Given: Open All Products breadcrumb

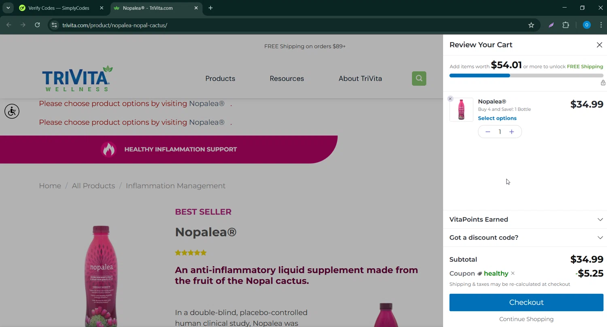Looking at the screenshot, I should 93,186.
